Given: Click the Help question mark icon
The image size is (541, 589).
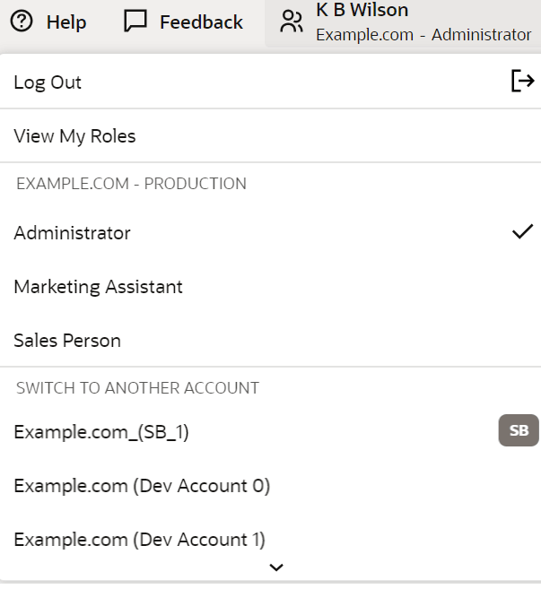Looking at the screenshot, I should point(22,22).
